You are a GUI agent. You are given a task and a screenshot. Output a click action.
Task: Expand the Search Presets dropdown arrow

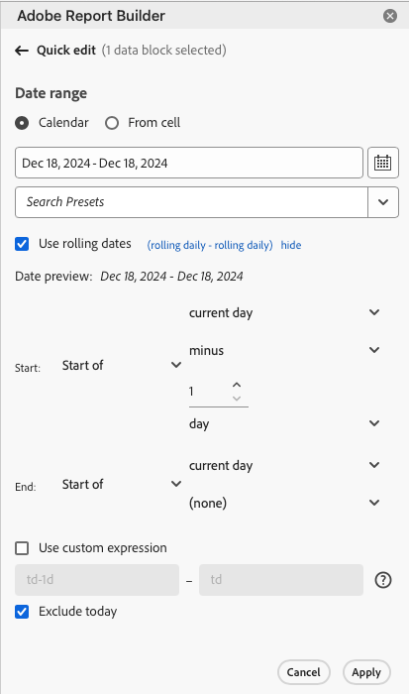tap(383, 202)
